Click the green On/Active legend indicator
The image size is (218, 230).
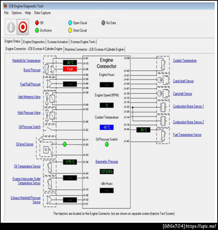[37, 31]
